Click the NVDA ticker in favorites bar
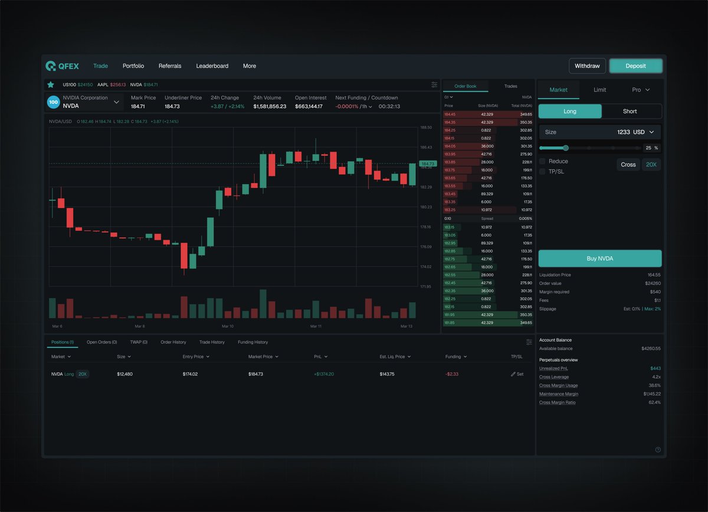The width and height of the screenshot is (708, 512). (144, 85)
